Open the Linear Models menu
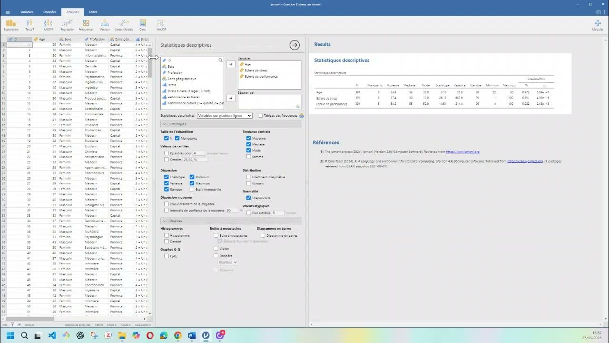609x343 pixels. point(124,25)
